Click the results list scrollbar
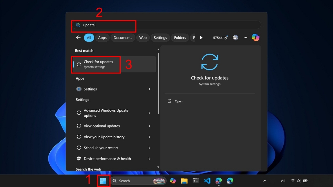This screenshot has height=187, width=333. point(158,83)
